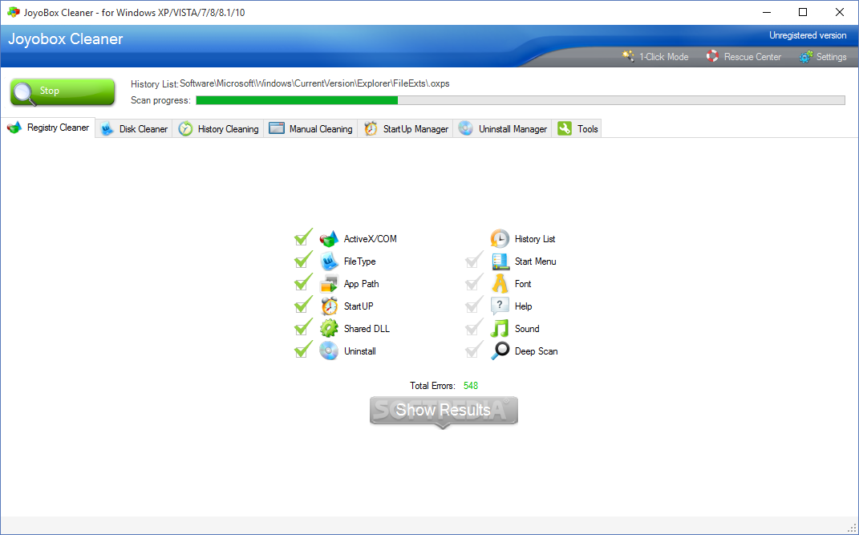Click the Shared DLL gear icon
This screenshot has width=859, height=535.
coord(330,329)
